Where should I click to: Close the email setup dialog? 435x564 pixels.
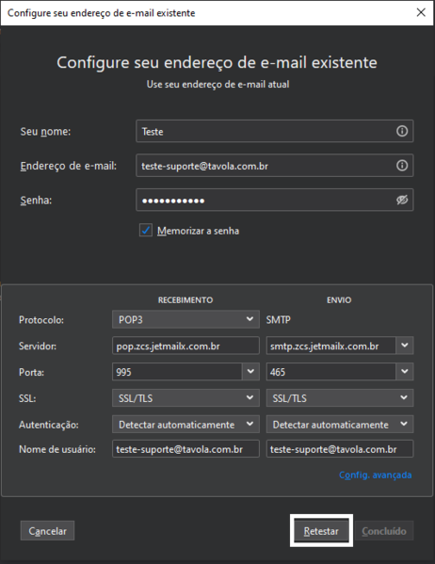coord(421,12)
